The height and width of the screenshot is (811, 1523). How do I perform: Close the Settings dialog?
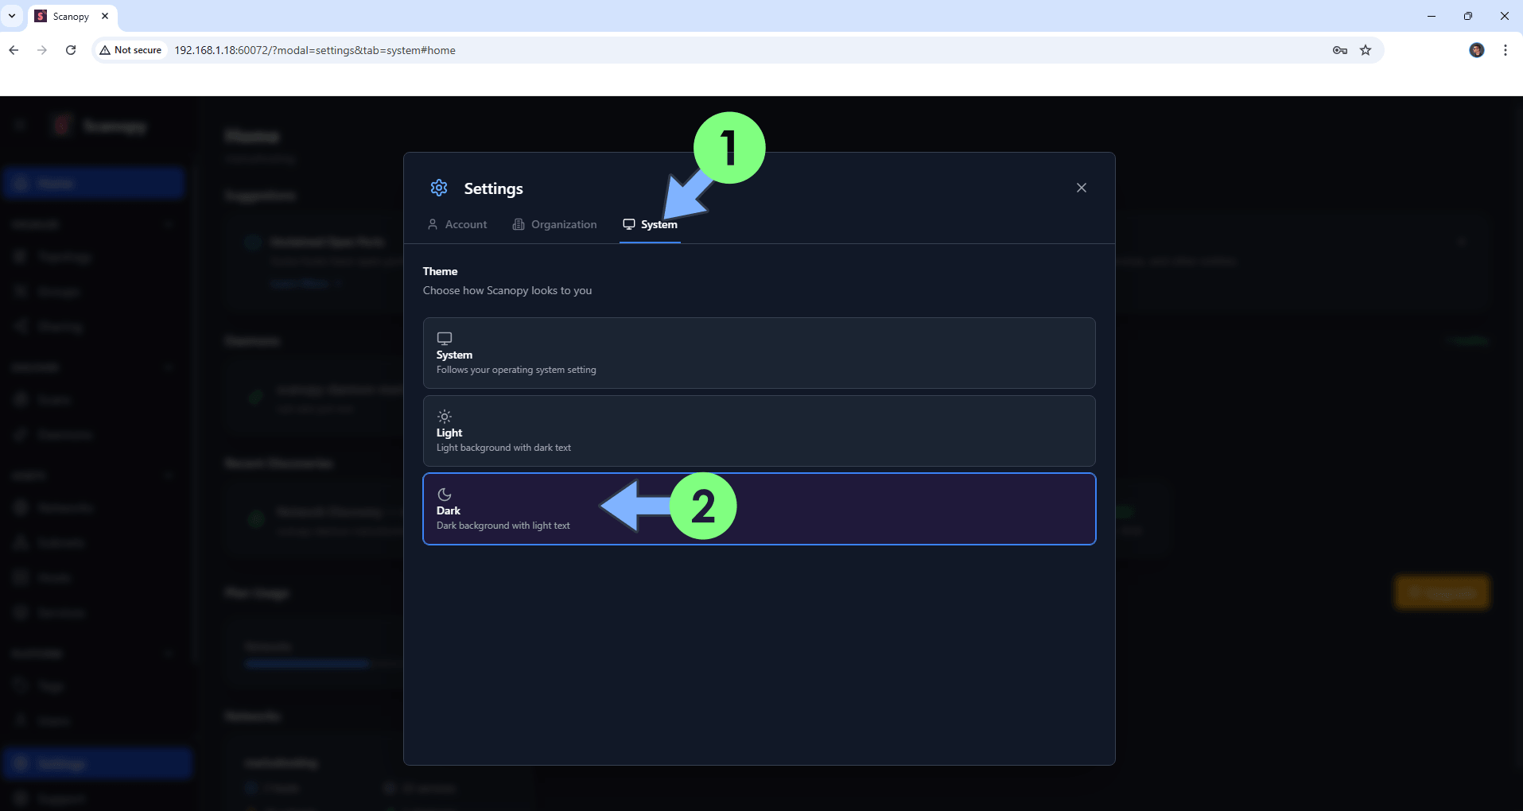pyautogui.click(x=1081, y=188)
